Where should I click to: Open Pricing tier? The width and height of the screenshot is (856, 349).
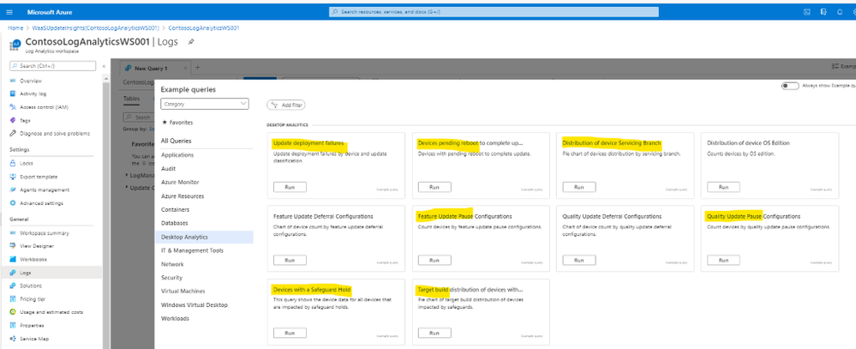pyautogui.click(x=34, y=298)
